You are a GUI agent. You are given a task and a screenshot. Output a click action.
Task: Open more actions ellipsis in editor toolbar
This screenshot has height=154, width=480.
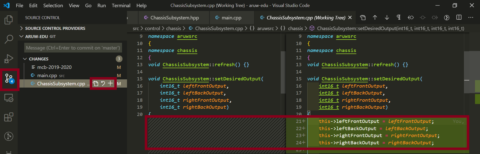[x=471, y=17]
